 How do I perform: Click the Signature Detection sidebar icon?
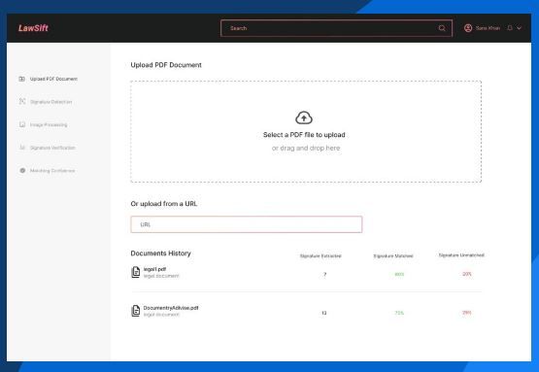click(x=22, y=101)
